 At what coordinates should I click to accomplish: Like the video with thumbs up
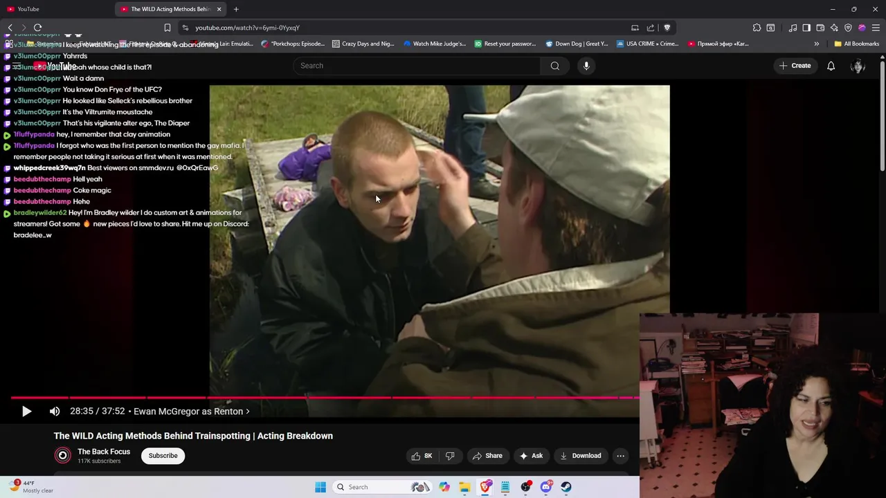(x=421, y=456)
